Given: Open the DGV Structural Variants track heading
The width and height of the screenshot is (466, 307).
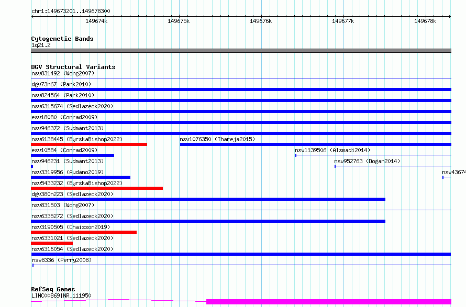Looking at the screenshot, I should [x=73, y=67].
